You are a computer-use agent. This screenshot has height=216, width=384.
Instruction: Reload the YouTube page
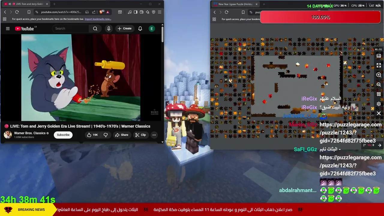coord(17,12)
